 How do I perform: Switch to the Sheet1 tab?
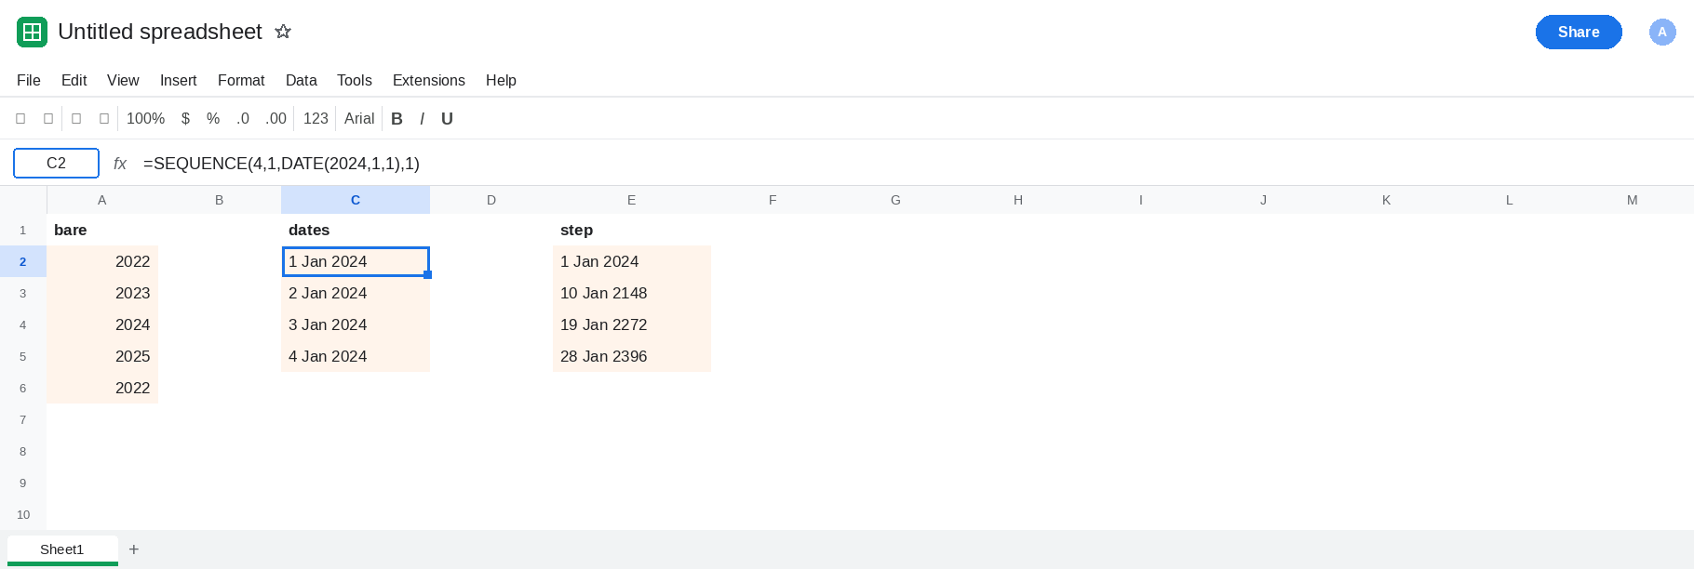(62, 549)
